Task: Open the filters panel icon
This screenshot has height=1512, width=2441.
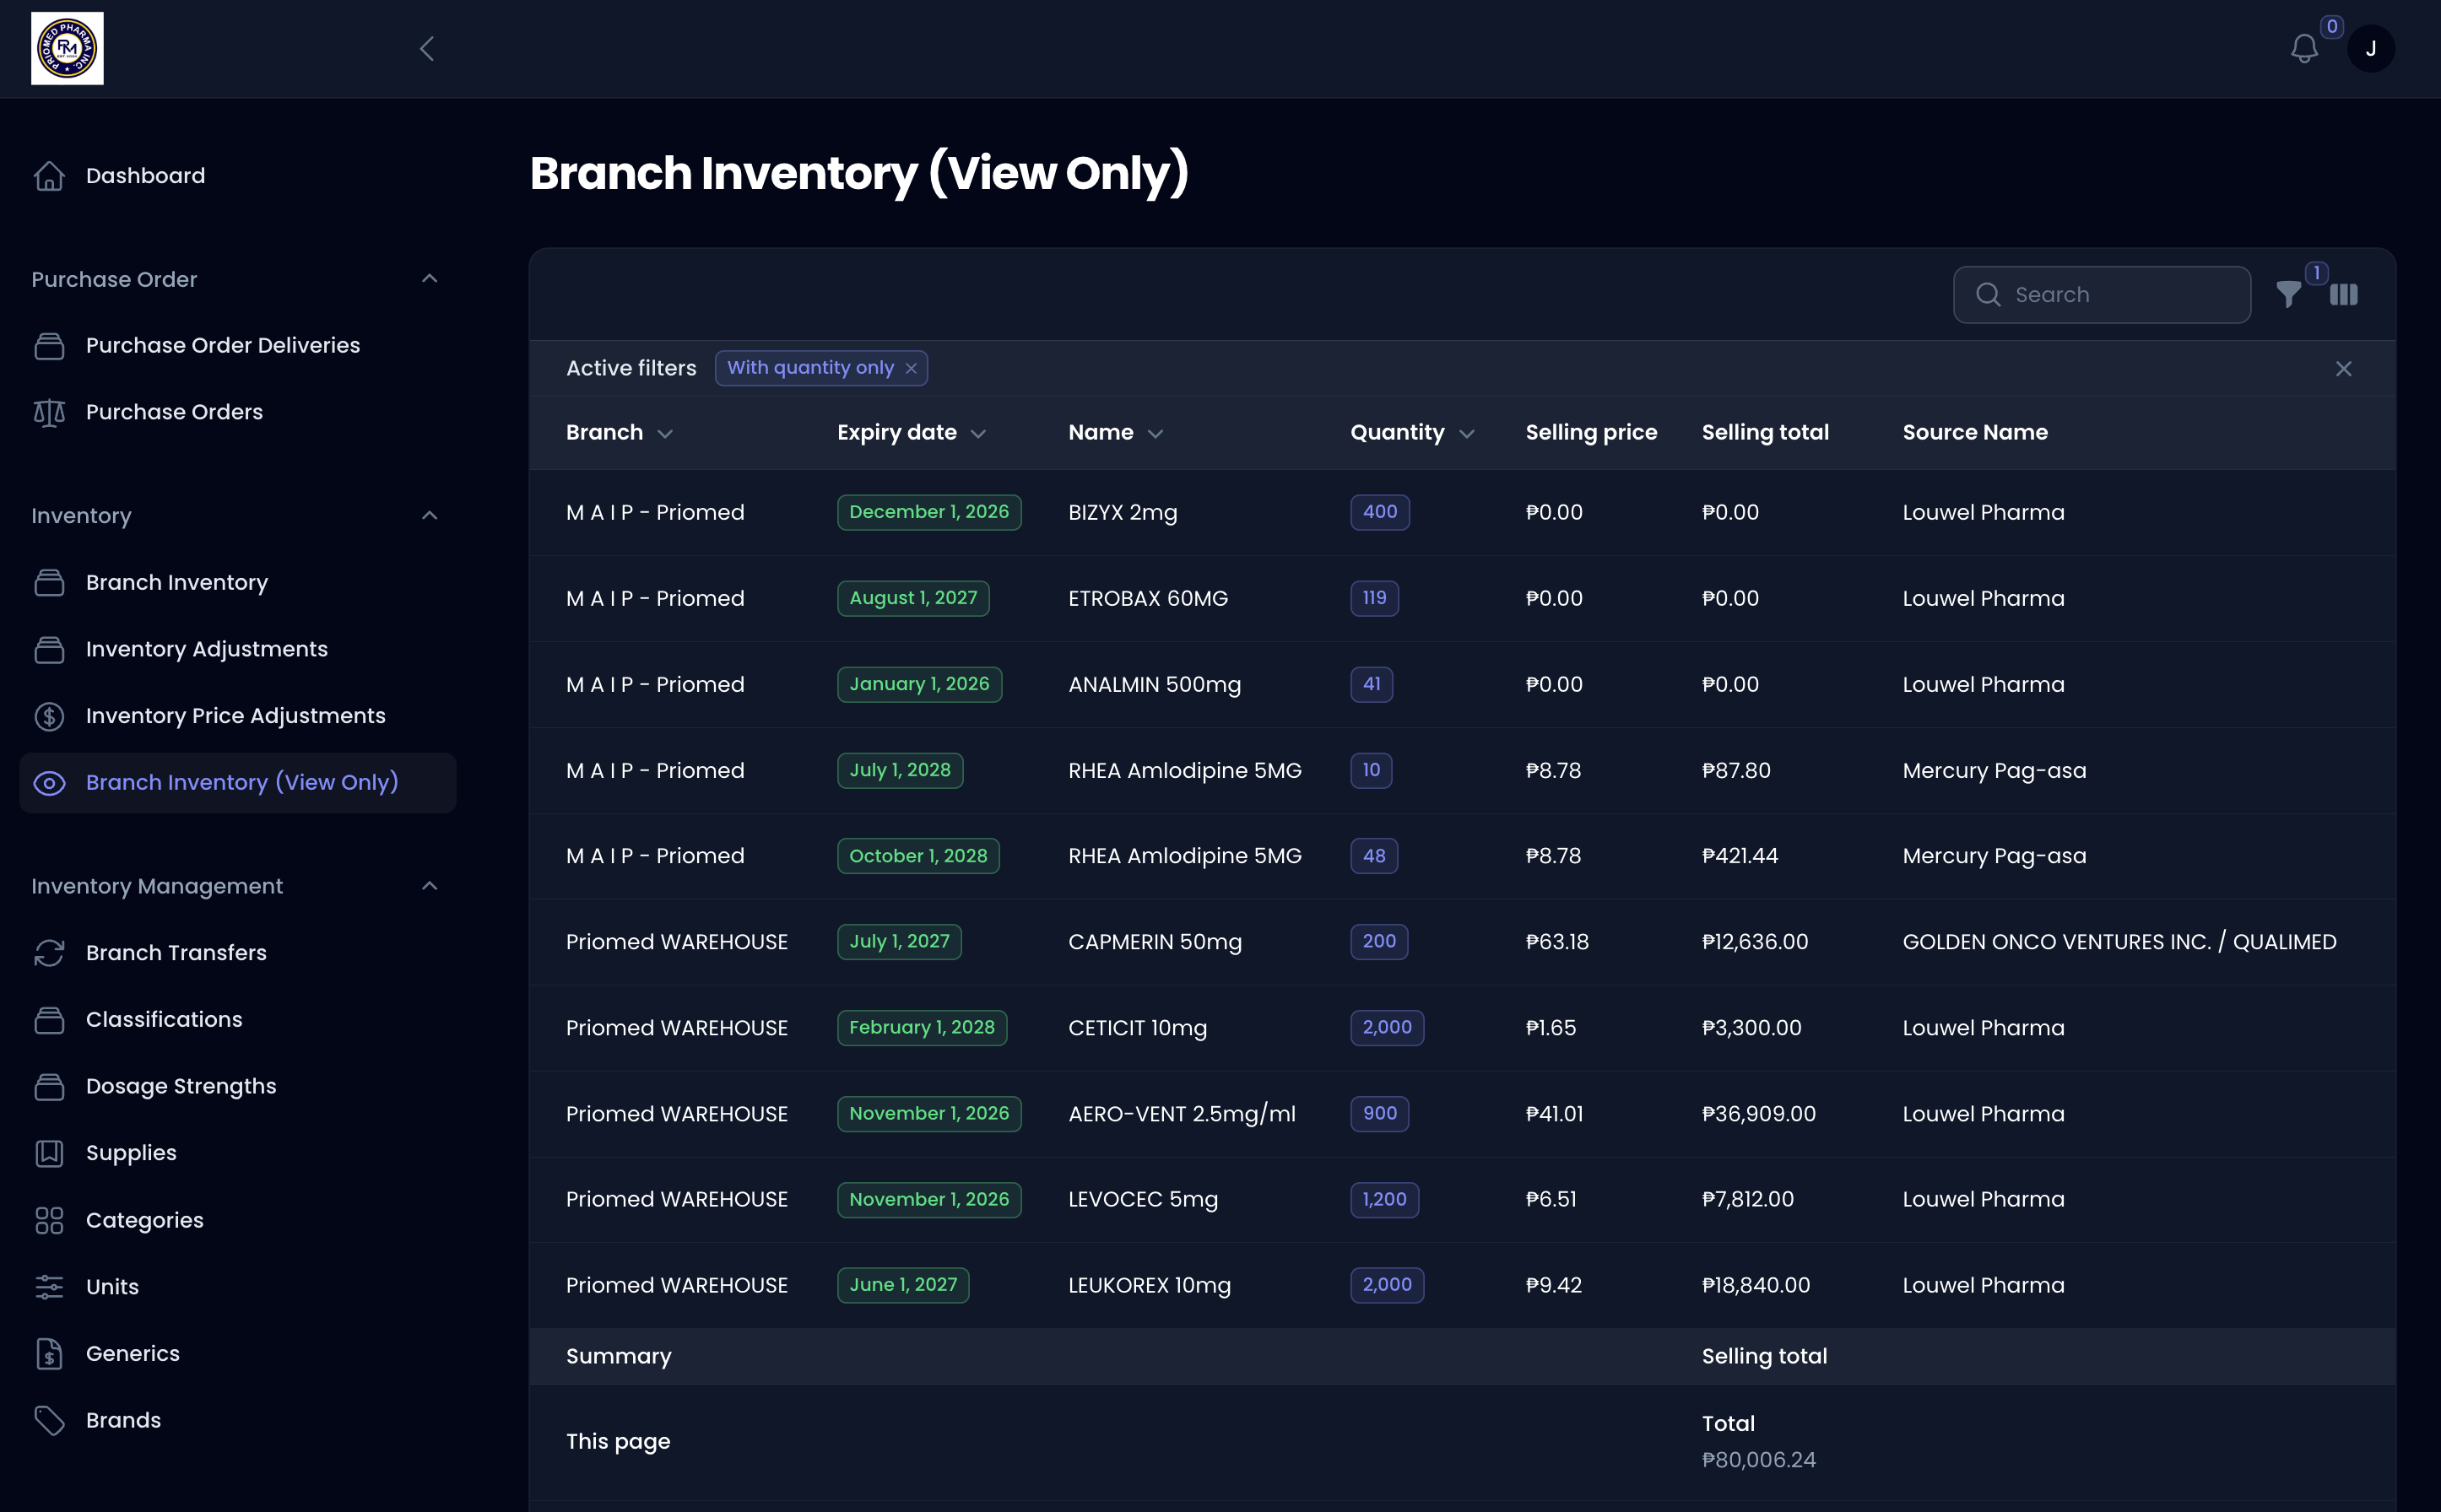Action: coord(2289,294)
